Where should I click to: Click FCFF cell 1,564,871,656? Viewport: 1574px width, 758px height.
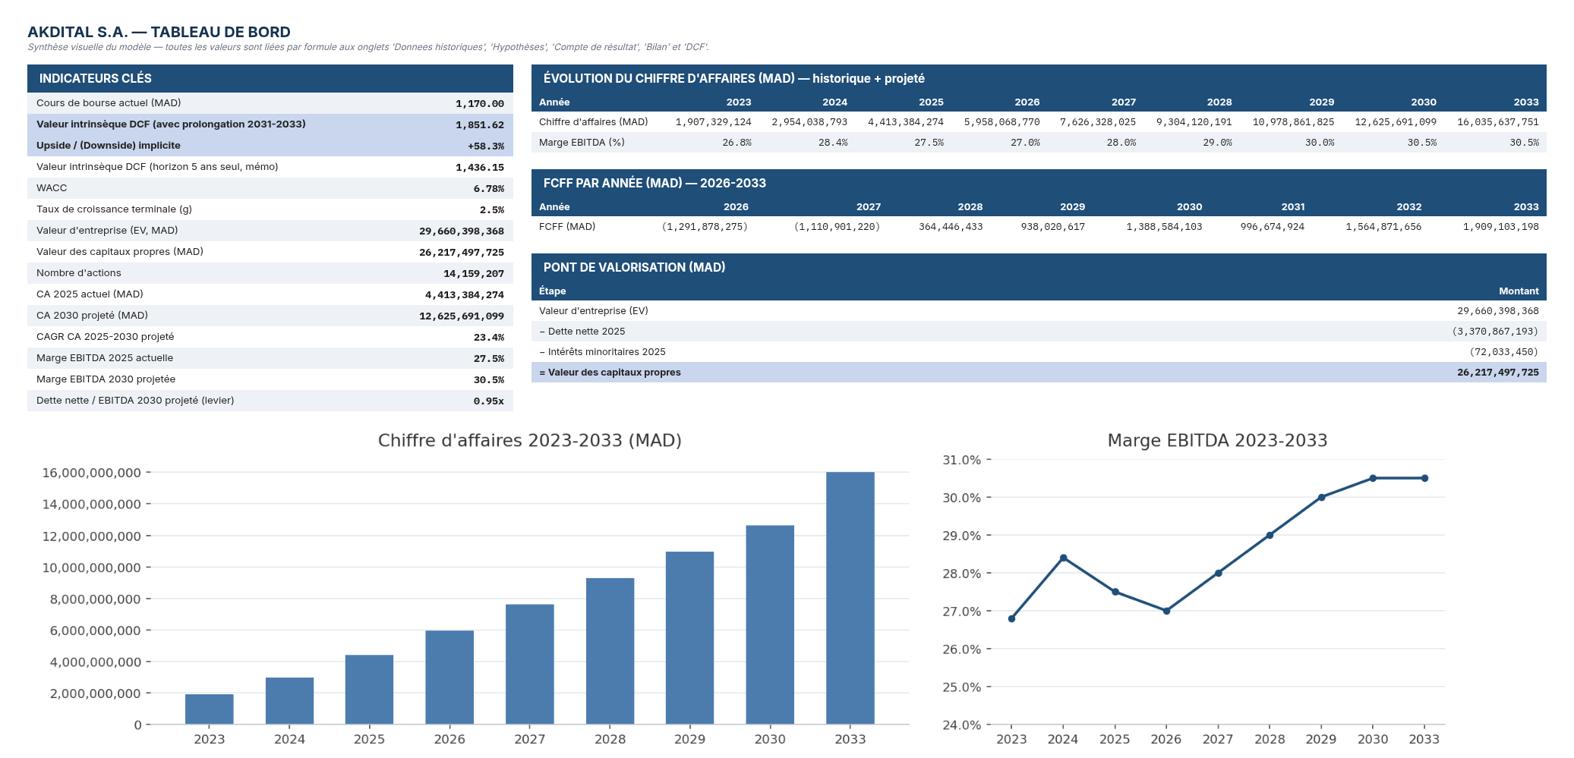(x=1383, y=227)
